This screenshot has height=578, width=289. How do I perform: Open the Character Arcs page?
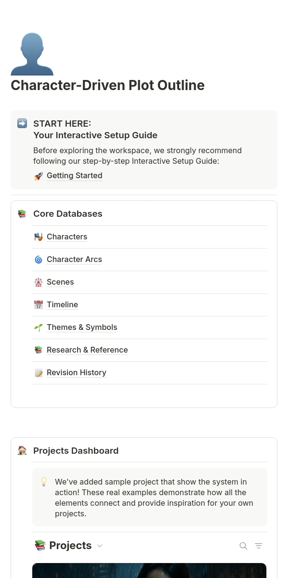click(x=74, y=260)
